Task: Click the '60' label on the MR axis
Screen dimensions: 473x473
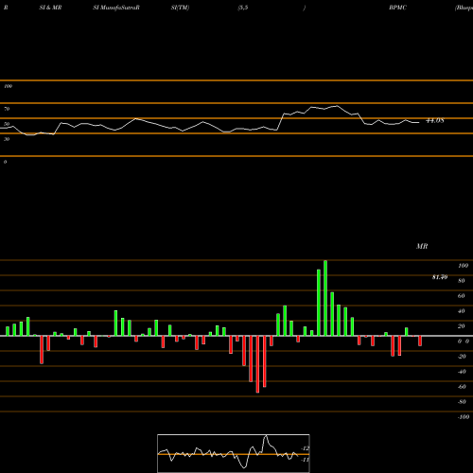Action: pos(462,296)
